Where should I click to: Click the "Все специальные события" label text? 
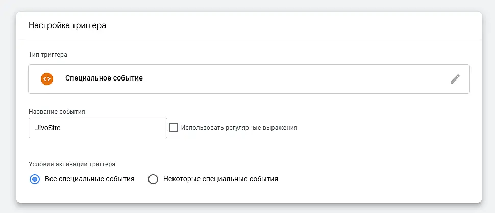coord(90,179)
